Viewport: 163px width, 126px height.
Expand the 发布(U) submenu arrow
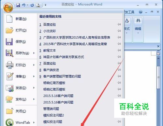click(x=34, y=99)
